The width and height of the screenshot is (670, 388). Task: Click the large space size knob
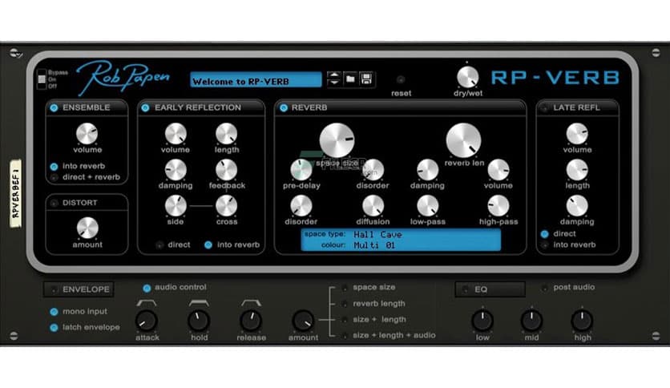(337, 140)
